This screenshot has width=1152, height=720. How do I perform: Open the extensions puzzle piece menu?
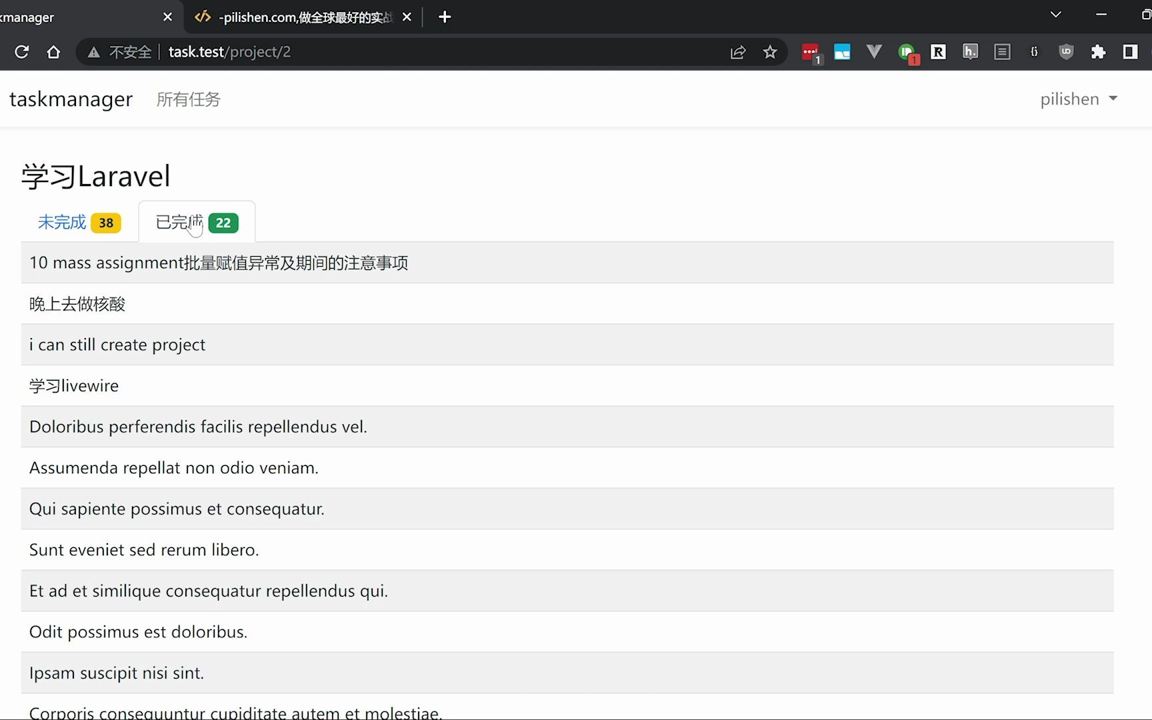pos(1098,52)
